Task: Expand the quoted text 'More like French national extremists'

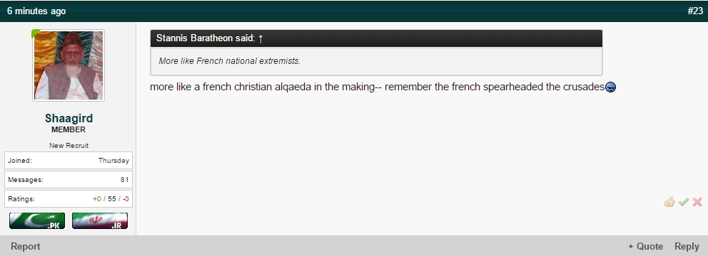Action: 229,60
